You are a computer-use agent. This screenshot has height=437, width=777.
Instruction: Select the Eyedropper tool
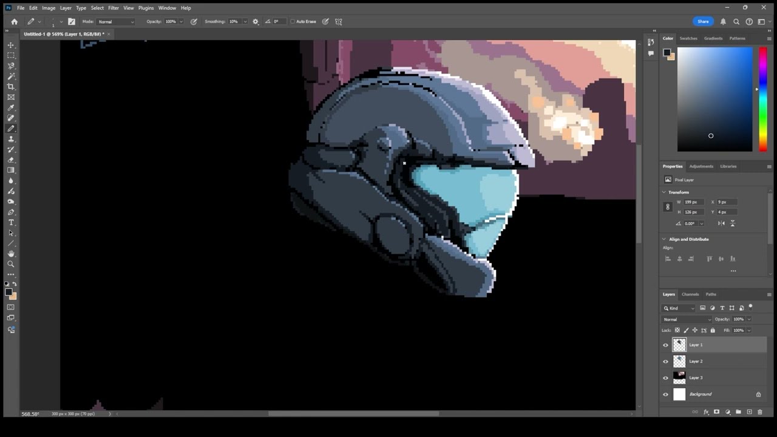11,107
